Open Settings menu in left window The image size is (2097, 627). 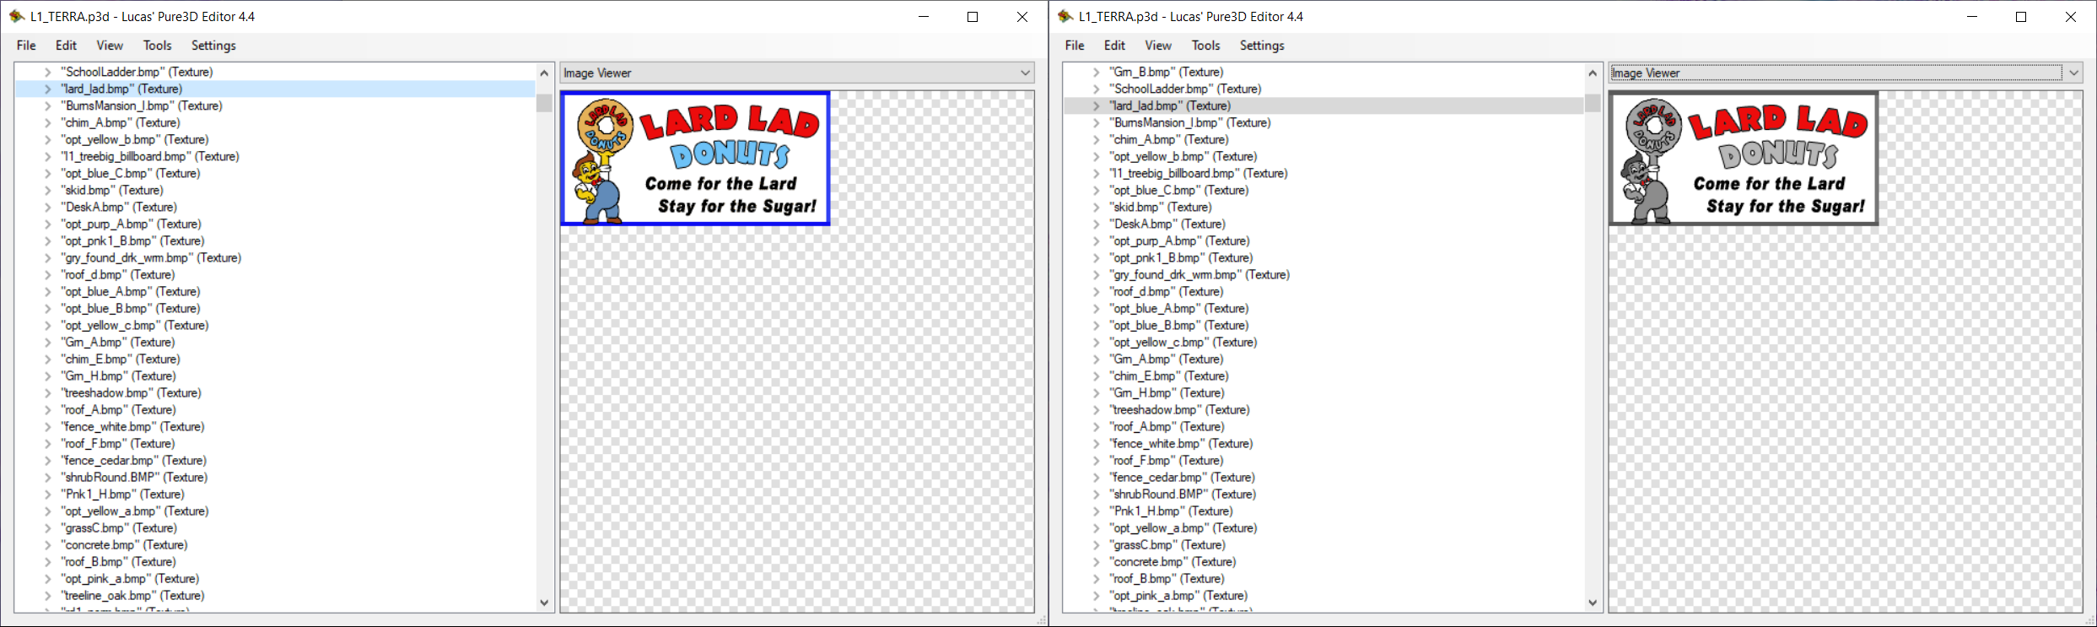(x=213, y=46)
